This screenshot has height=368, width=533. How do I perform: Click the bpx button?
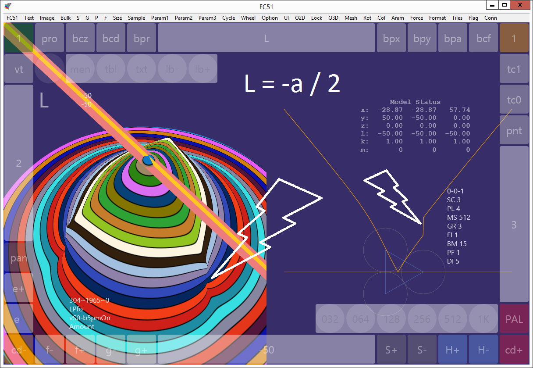click(391, 38)
